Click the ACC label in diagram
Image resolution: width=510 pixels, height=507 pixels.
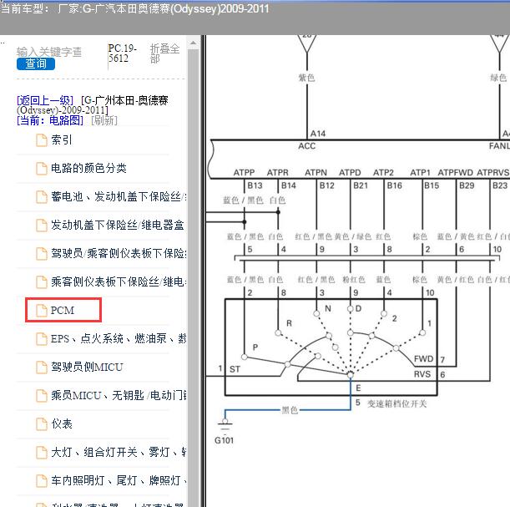pos(306,146)
